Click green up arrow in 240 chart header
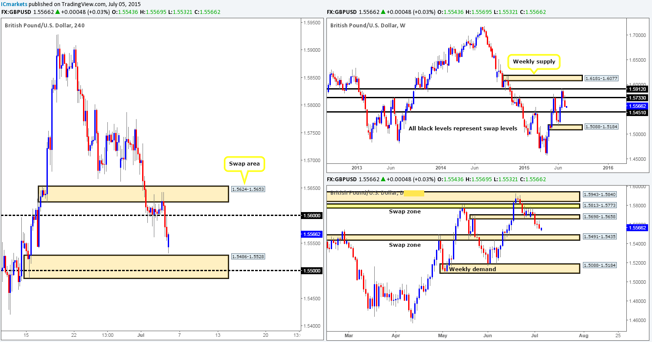 [x=57, y=12]
